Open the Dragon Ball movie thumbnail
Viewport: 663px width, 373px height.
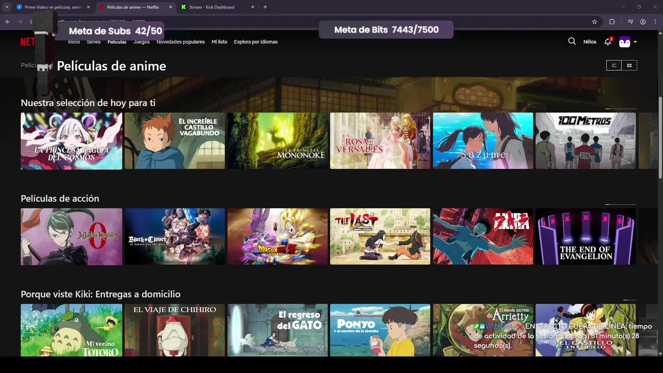[x=278, y=237]
